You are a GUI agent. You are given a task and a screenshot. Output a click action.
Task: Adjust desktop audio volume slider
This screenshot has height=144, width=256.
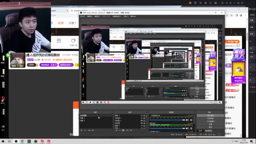point(167,128)
